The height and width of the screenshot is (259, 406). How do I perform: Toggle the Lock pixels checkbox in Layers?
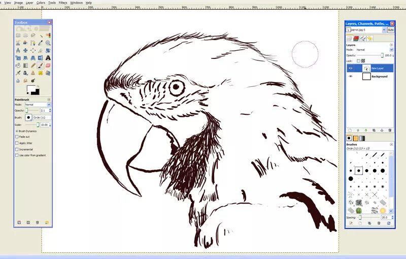(x=358, y=61)
